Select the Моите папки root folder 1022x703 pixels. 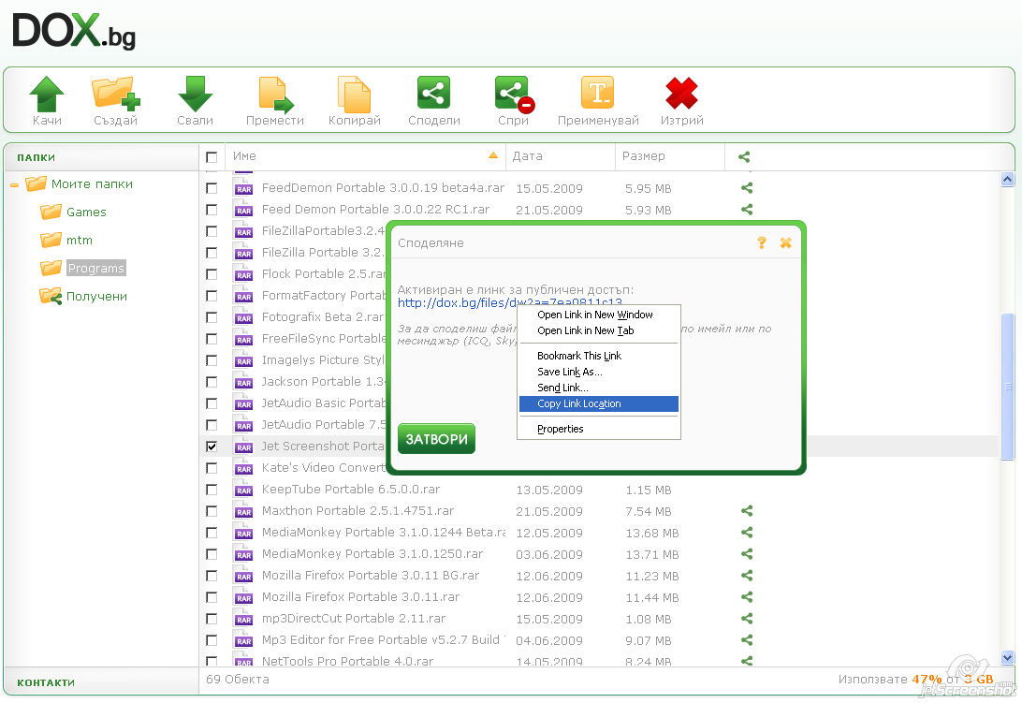pos(92,183)
